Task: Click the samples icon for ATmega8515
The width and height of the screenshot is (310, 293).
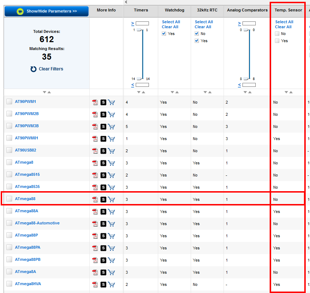Action: [x=103, y=175]
